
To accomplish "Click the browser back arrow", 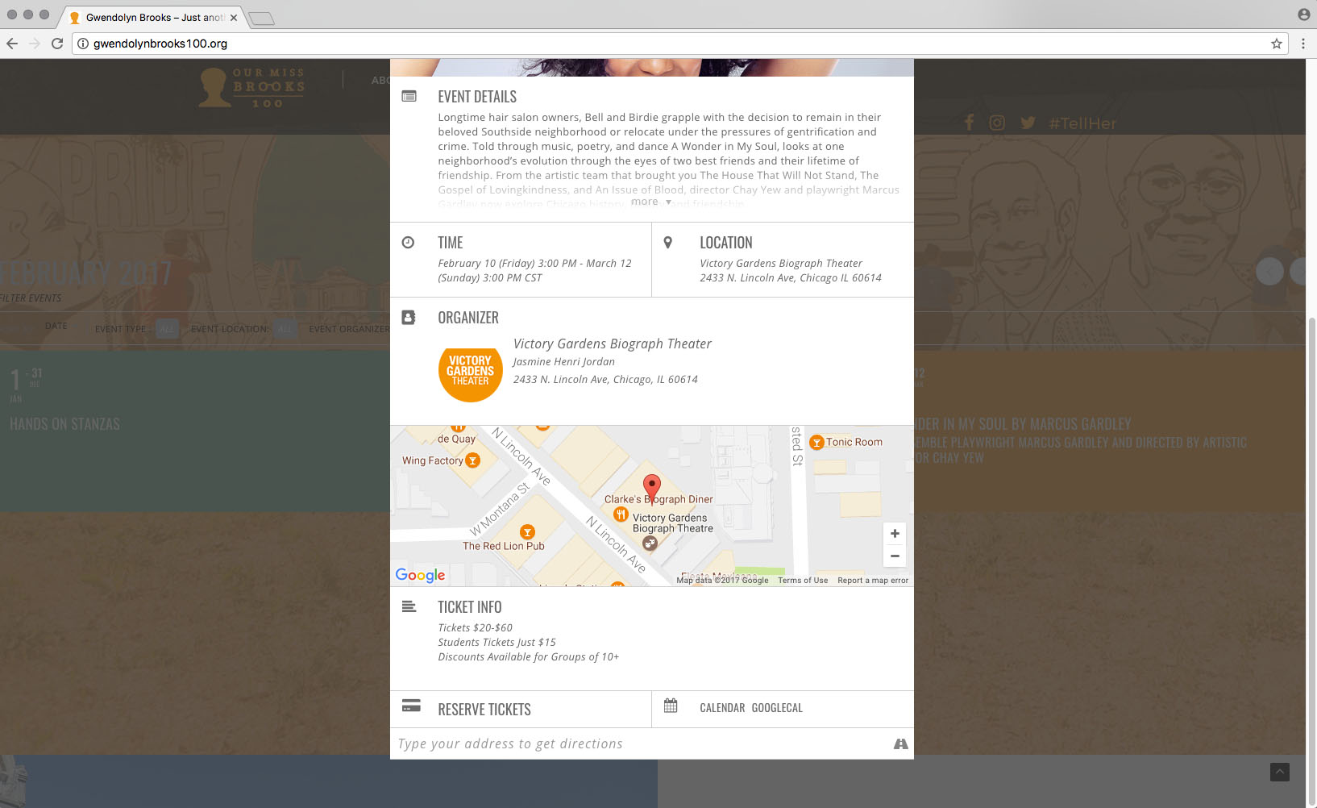I will [12, 44].
